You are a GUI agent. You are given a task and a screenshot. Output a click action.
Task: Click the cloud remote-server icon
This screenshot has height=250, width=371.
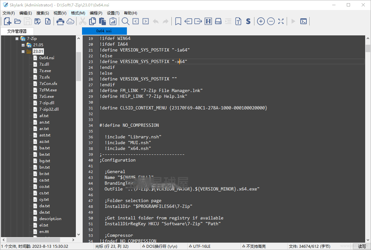point(70,22)
